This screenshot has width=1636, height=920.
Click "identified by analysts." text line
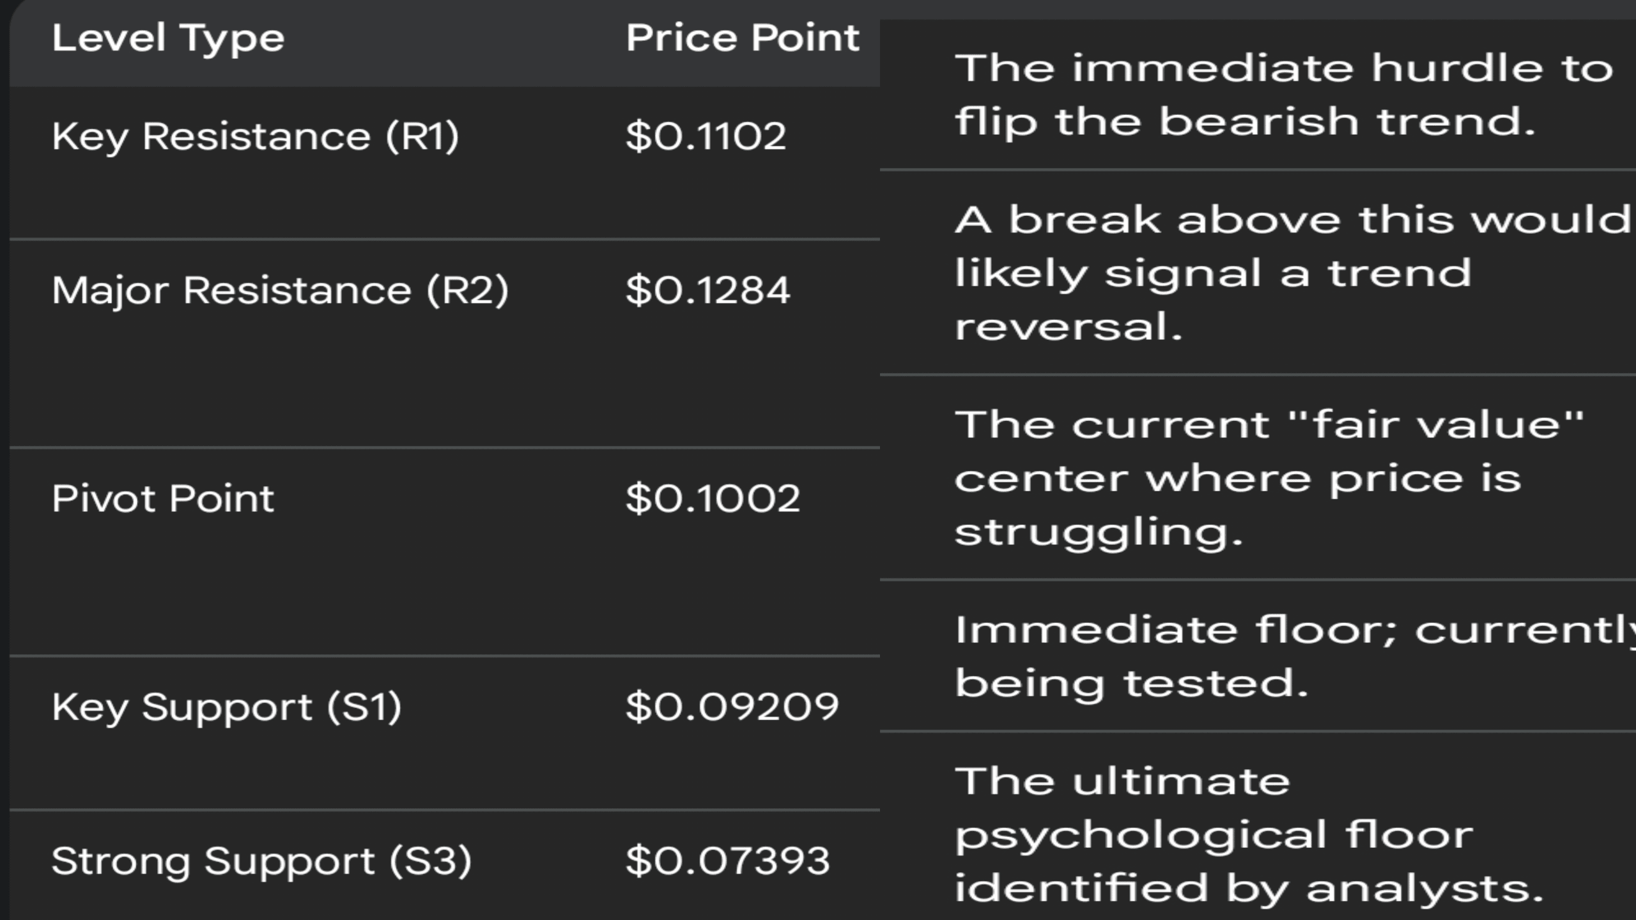click(x=1249, y=889)
